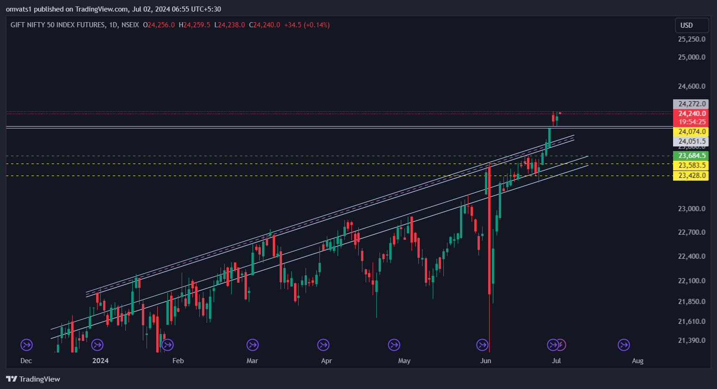The image size is (717, 389).
Task: Click the 21,850.0 price axis label
Action: click(x=692, y=302)
